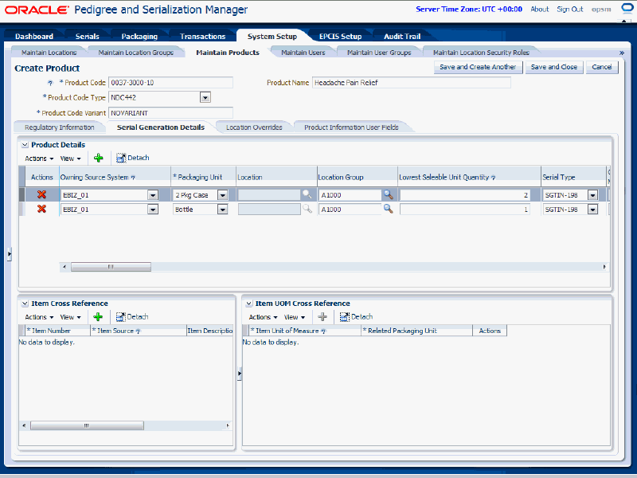Image resolution: width=637 pixels, height=478 pixels.
Task: Click the Owning Source System help icon
Action: click(133, 178)
